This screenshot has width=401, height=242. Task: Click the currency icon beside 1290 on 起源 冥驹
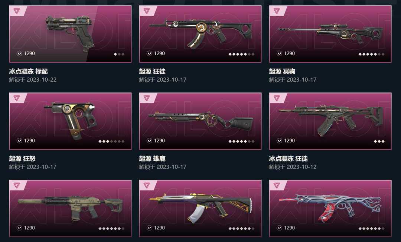coord(279,53)
